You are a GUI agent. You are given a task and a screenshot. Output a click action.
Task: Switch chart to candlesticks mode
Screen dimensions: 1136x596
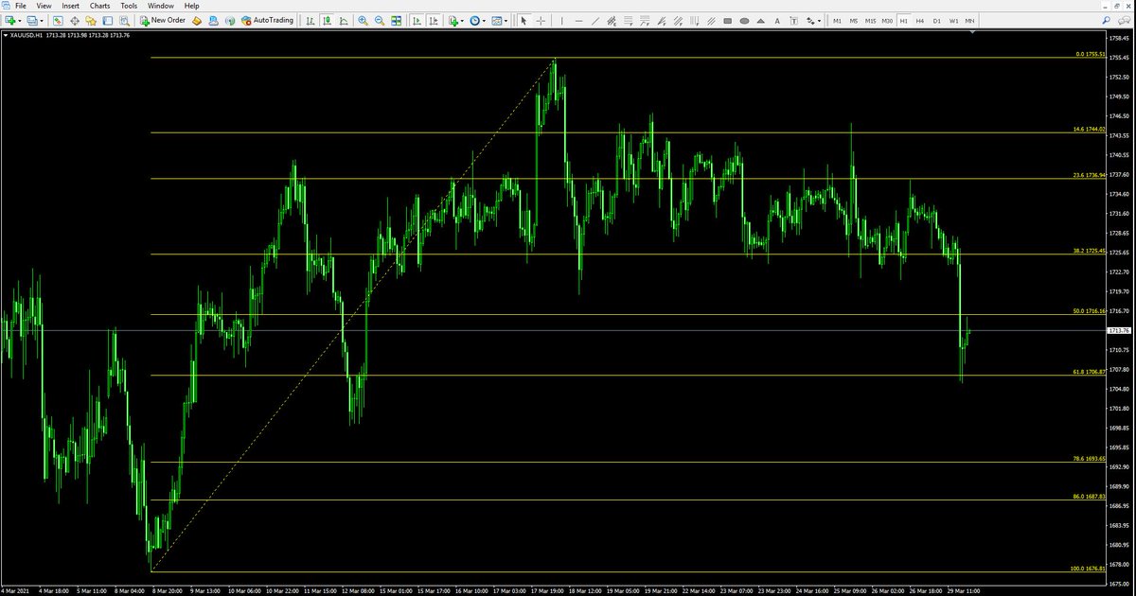(326, 20)
